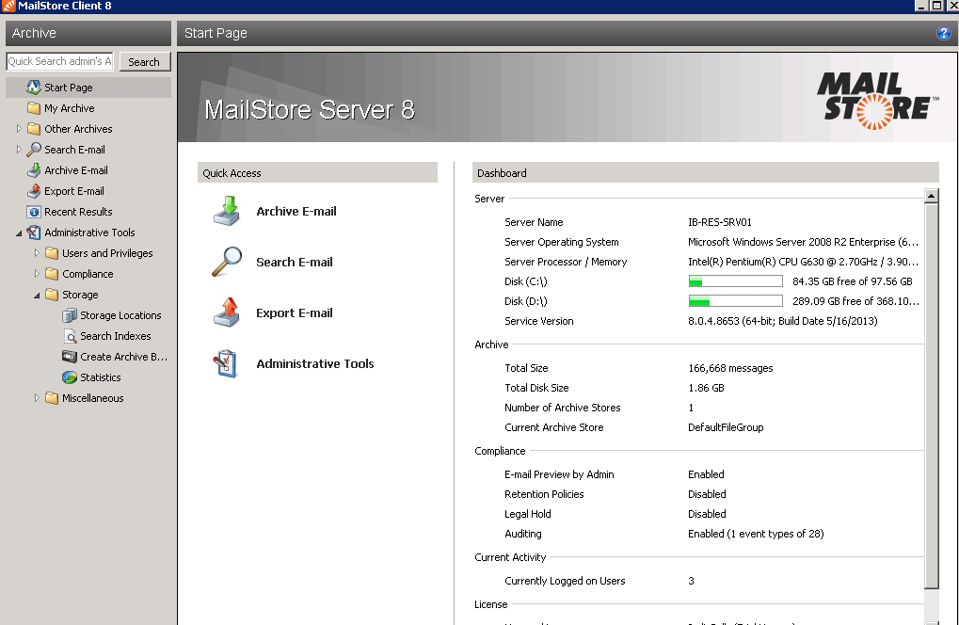Click the dashboard scrollbar up arrow
959x625 pixels.
932,197
